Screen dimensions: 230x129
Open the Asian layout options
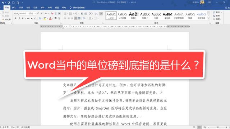91,14
